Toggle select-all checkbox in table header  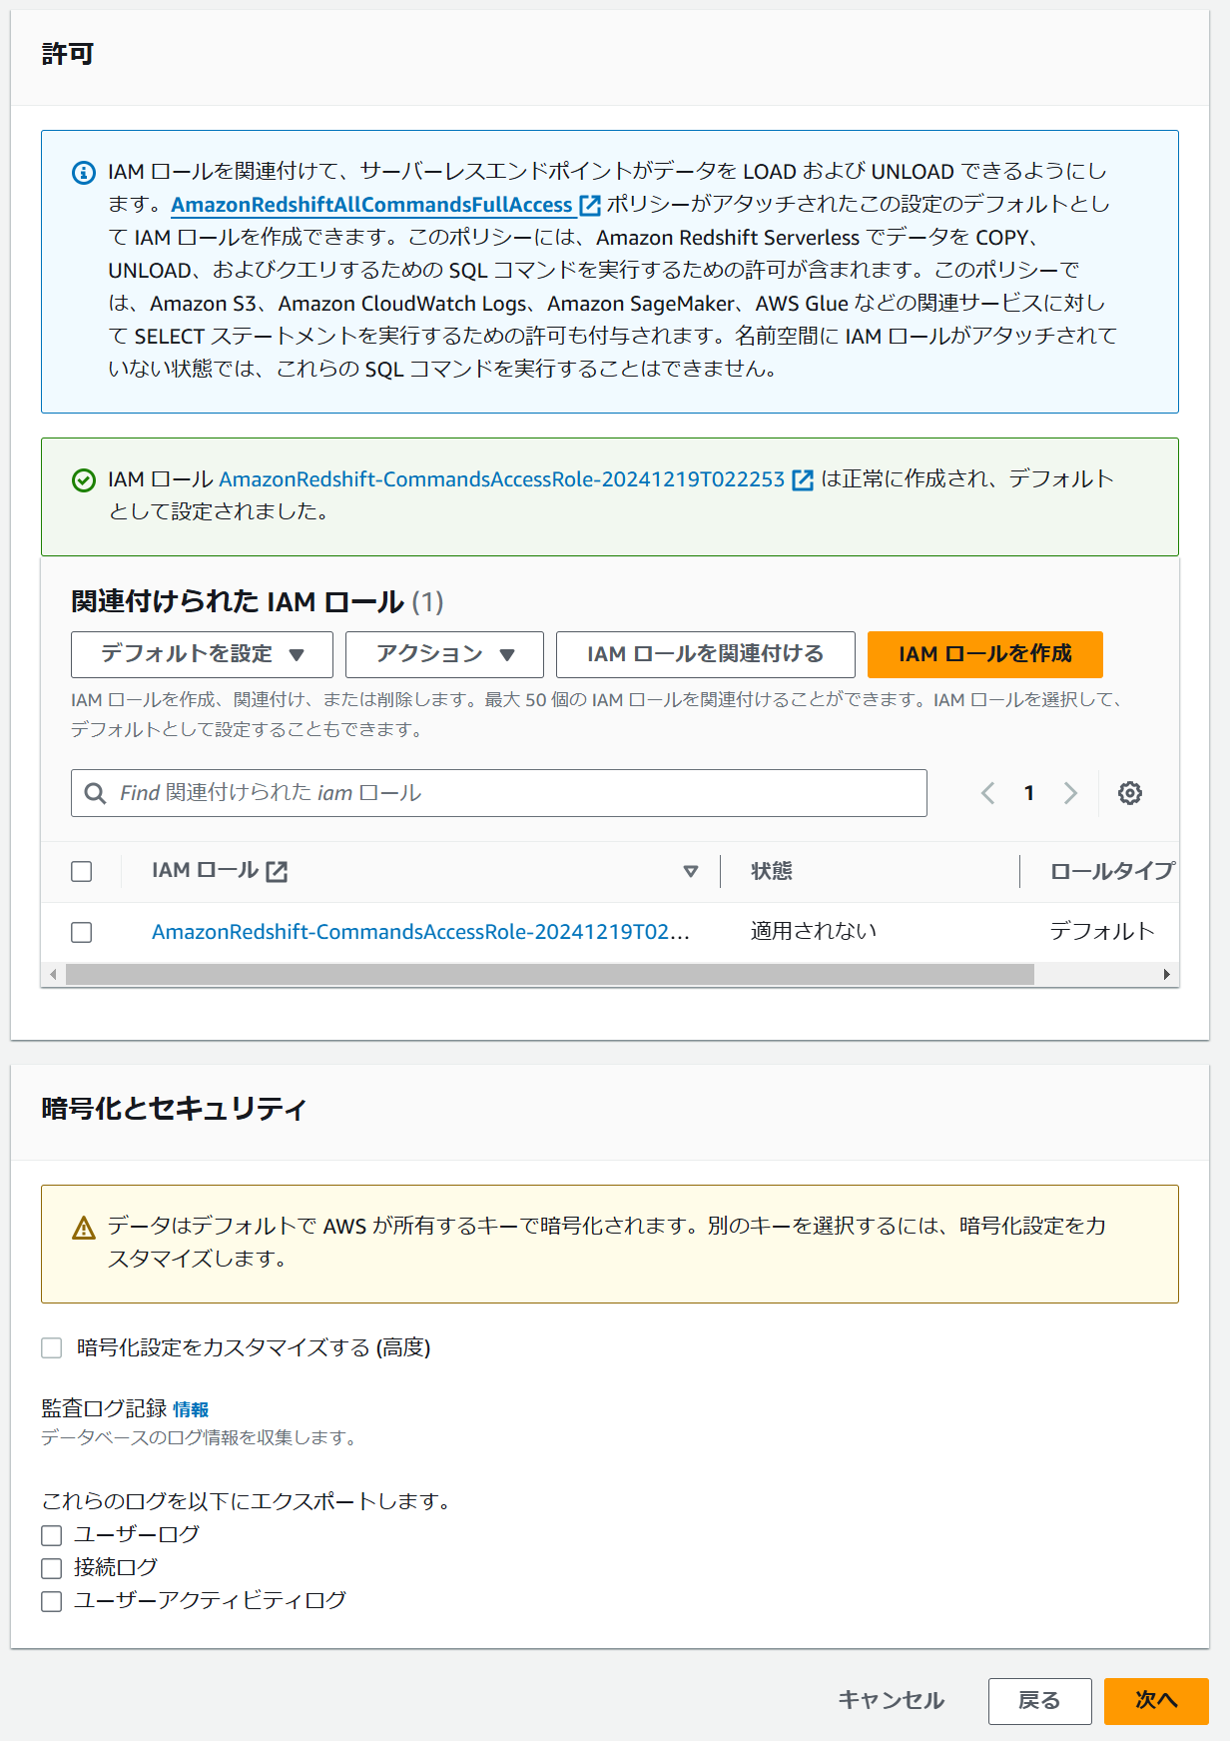tap(82, 871)
